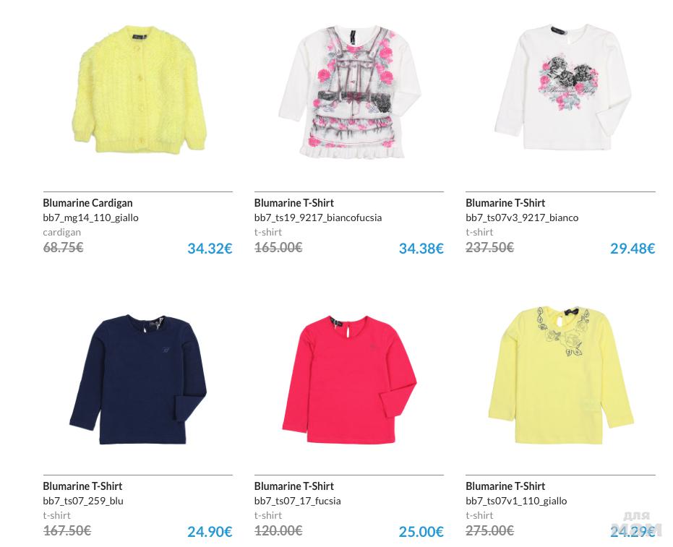The width and height of the screenshot is (673, 547).
Task: Click the crossed-out 237.50€ original price
Action: pyautogui.click(x=489, y=247)
